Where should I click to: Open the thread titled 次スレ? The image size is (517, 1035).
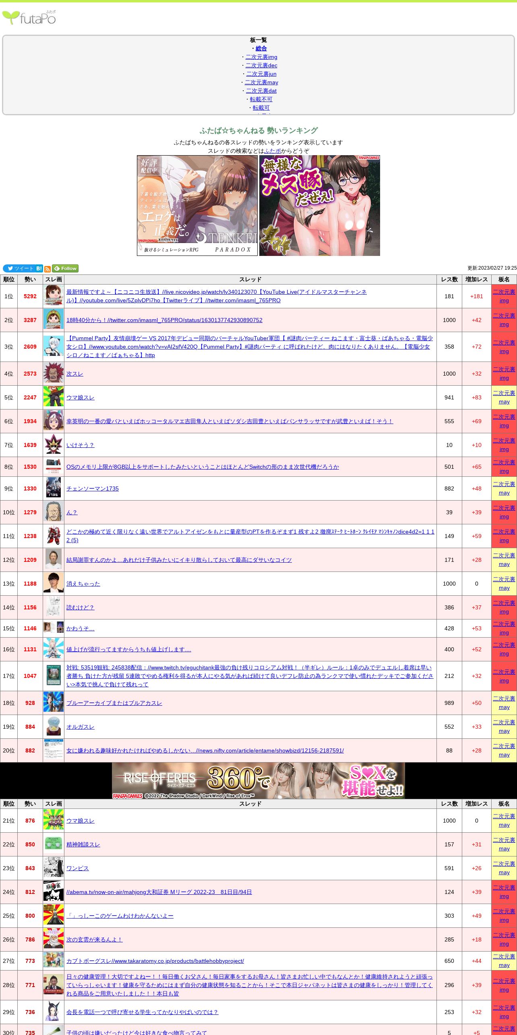tap(75, 374)
